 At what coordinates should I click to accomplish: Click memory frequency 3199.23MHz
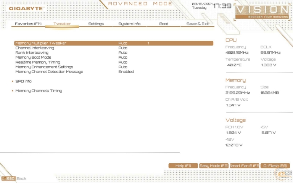click(238, 93)
